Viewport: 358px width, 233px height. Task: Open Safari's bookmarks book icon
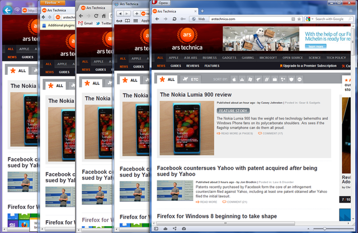click(x=128, y=21)
